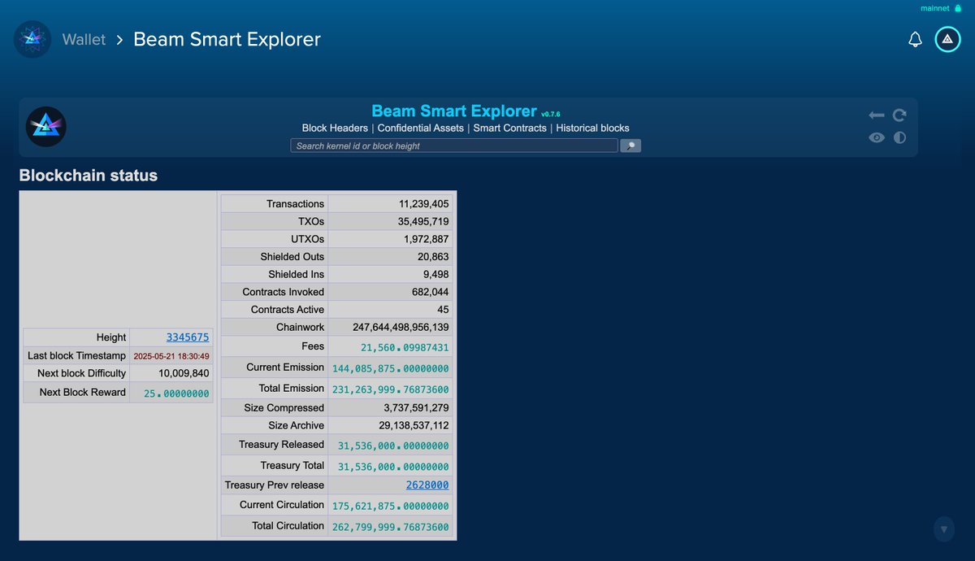Viewport: 975px width, 561px height.
Task: Open the account avatar menu
Action: click(947, 39)
